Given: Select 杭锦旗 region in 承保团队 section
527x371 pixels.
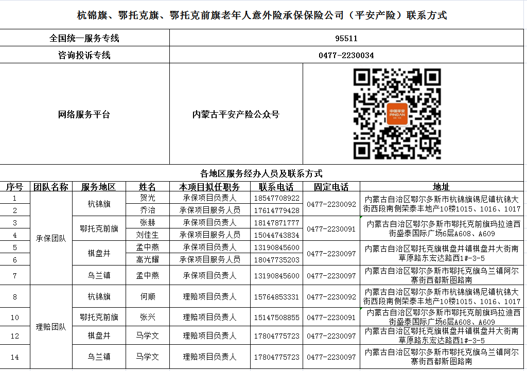Looking at the screenshot, I should coord(99,204).
